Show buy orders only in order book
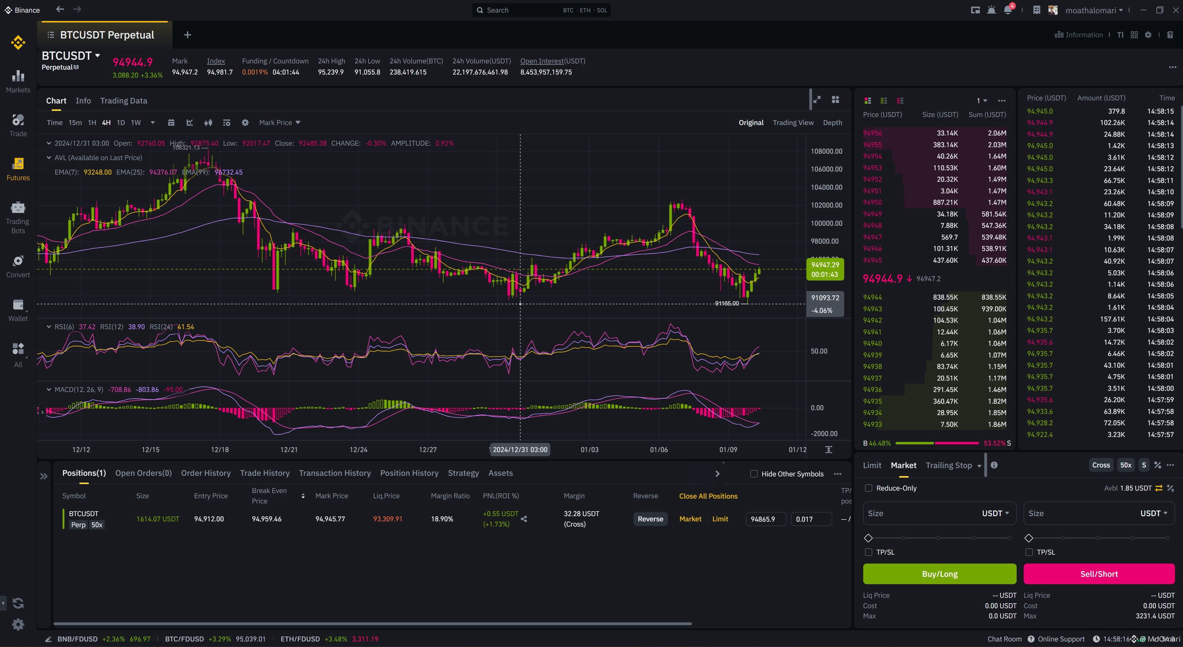1183x647 pixels. coord(884,101)
